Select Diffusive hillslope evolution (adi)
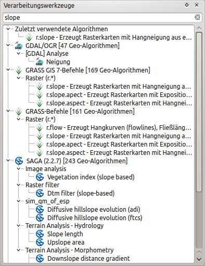 click(94, 209)
